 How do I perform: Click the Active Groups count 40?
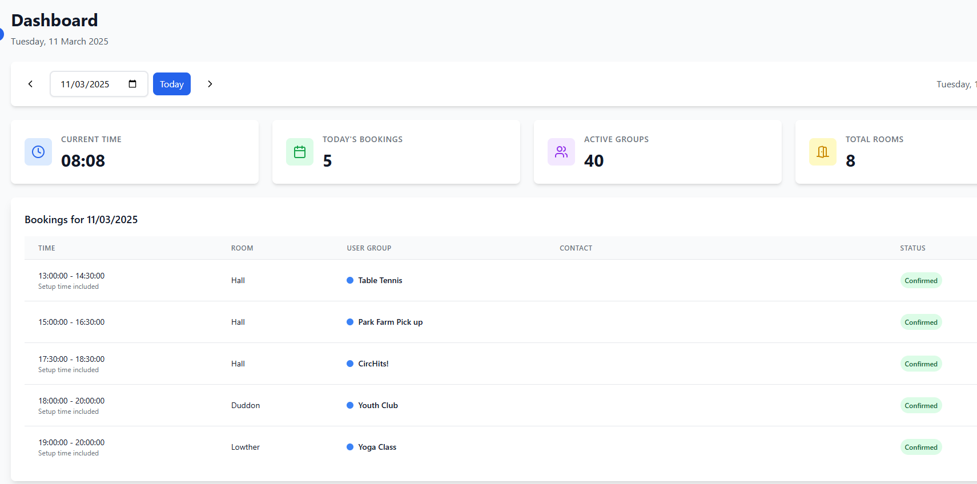point(594,161)
